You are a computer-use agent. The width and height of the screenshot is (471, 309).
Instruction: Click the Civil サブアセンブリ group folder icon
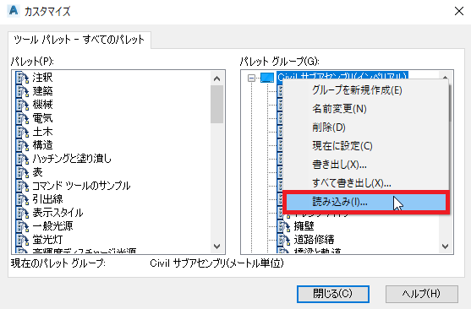click(267, 78)
